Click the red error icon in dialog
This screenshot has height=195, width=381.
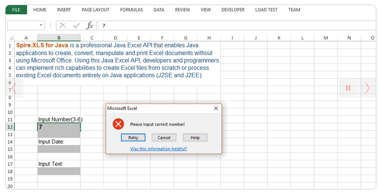[x=118, y=124]
